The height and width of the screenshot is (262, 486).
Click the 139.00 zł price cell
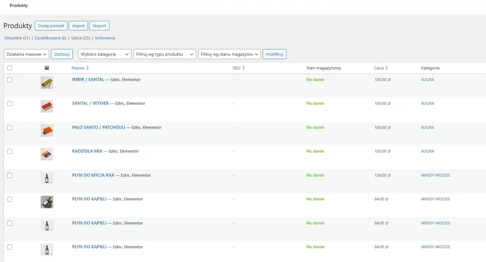click(383, 175)
